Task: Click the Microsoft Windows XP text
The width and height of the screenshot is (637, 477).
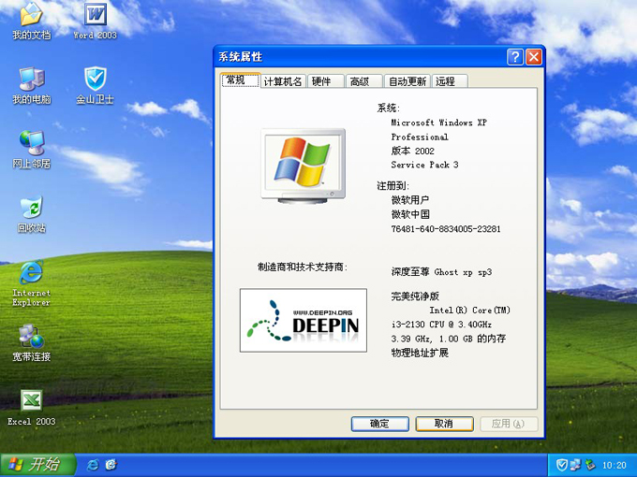Action: [x=438, y=123]
